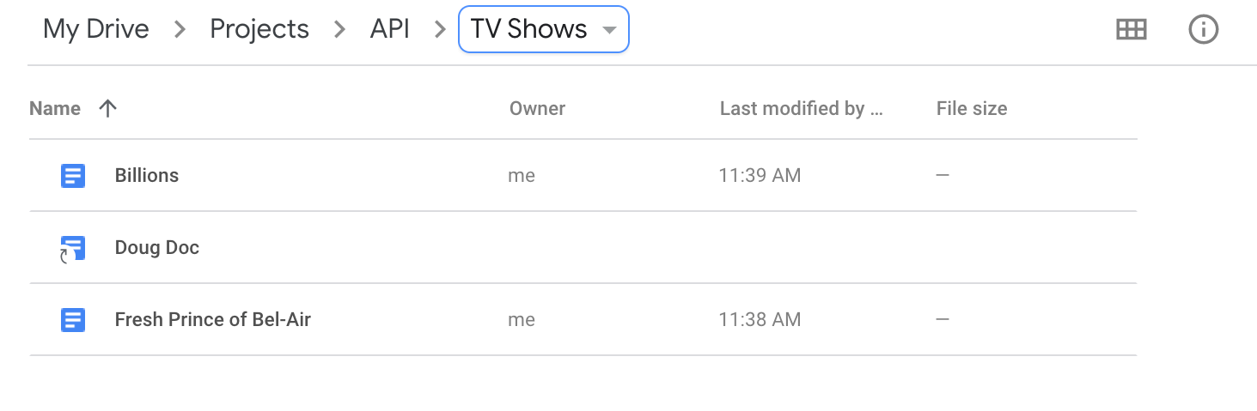Go to My Drive in breadcrumb

click(96, 29)
